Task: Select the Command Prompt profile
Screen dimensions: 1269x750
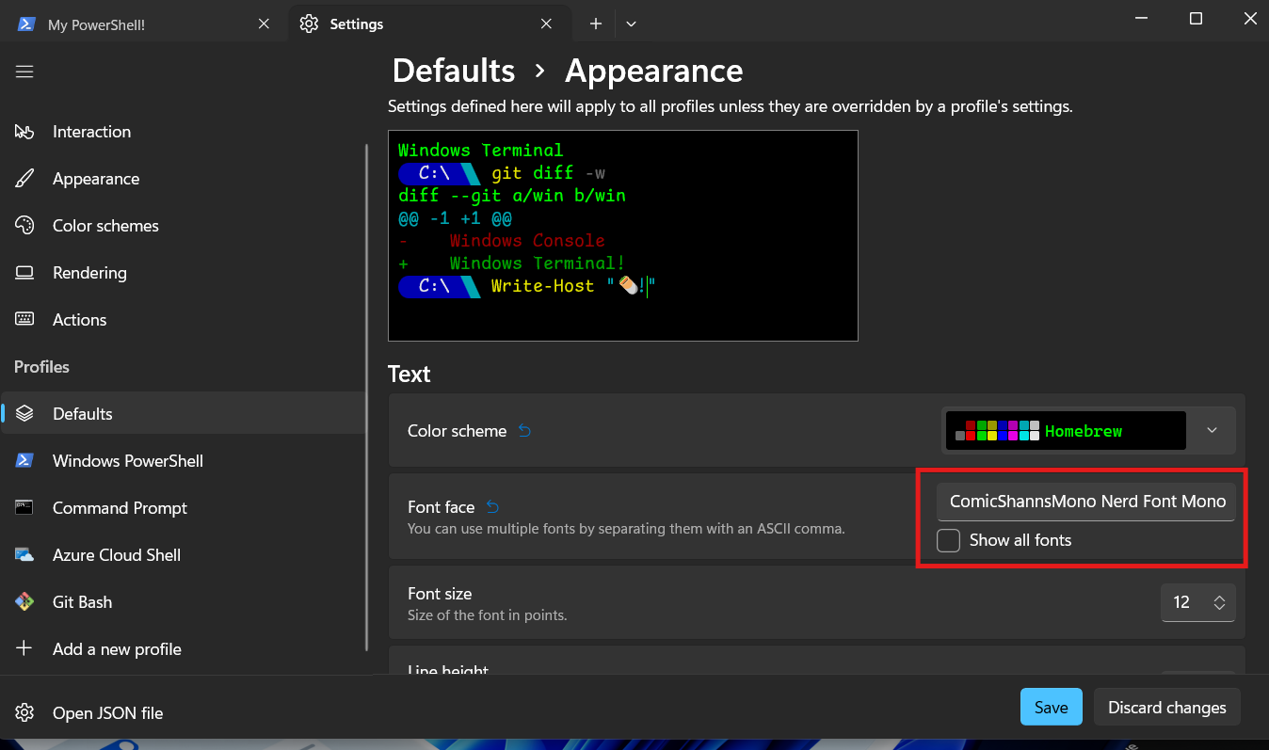Action: pos(184,508)
